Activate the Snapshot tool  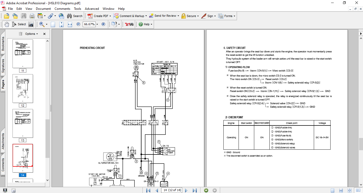pyautogui.click(x=31, y=24)
